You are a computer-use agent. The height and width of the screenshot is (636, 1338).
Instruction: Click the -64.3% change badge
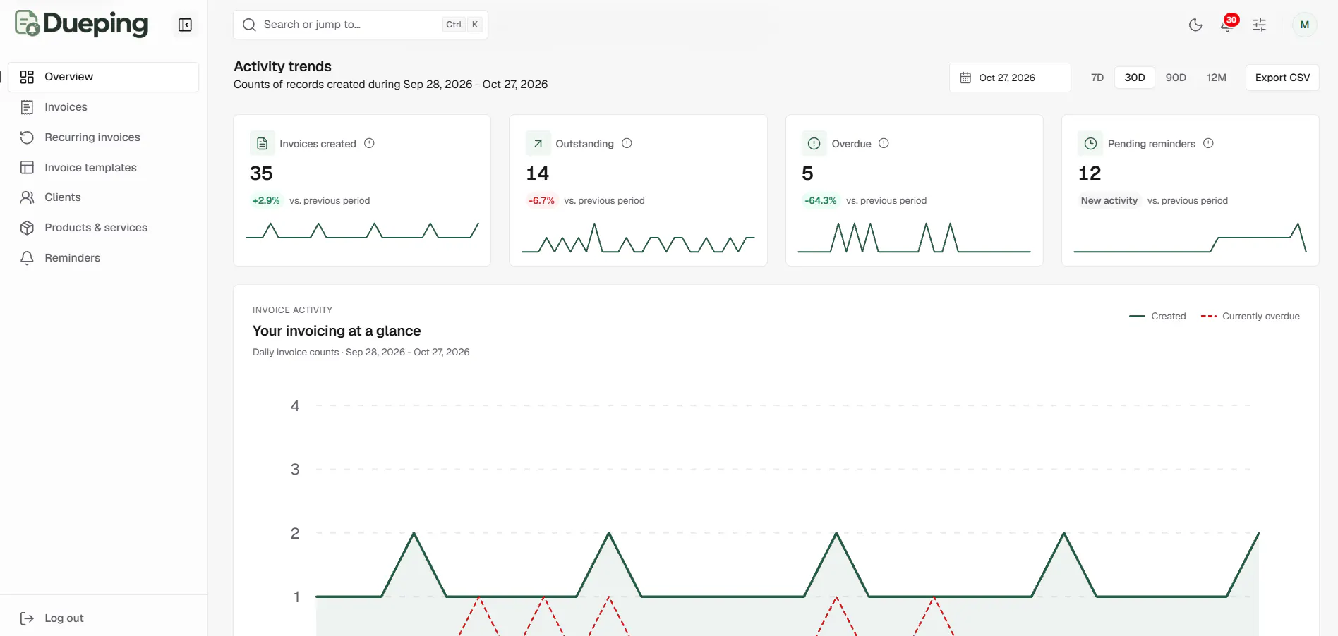point(821,201)
